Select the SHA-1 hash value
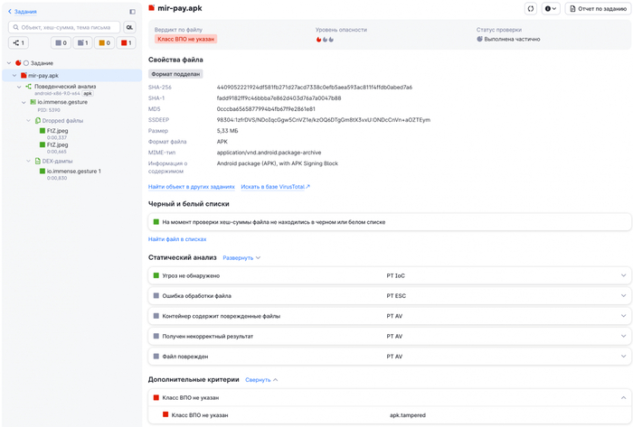 [x=279, y=98]
